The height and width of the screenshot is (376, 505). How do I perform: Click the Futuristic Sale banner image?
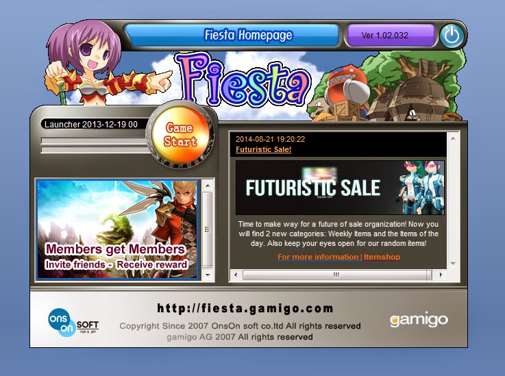coord(340,188)
